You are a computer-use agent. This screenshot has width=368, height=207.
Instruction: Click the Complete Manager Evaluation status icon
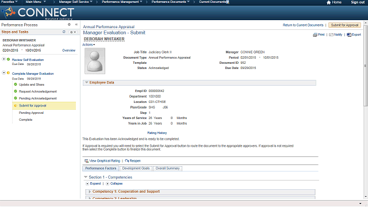(9, 73)
